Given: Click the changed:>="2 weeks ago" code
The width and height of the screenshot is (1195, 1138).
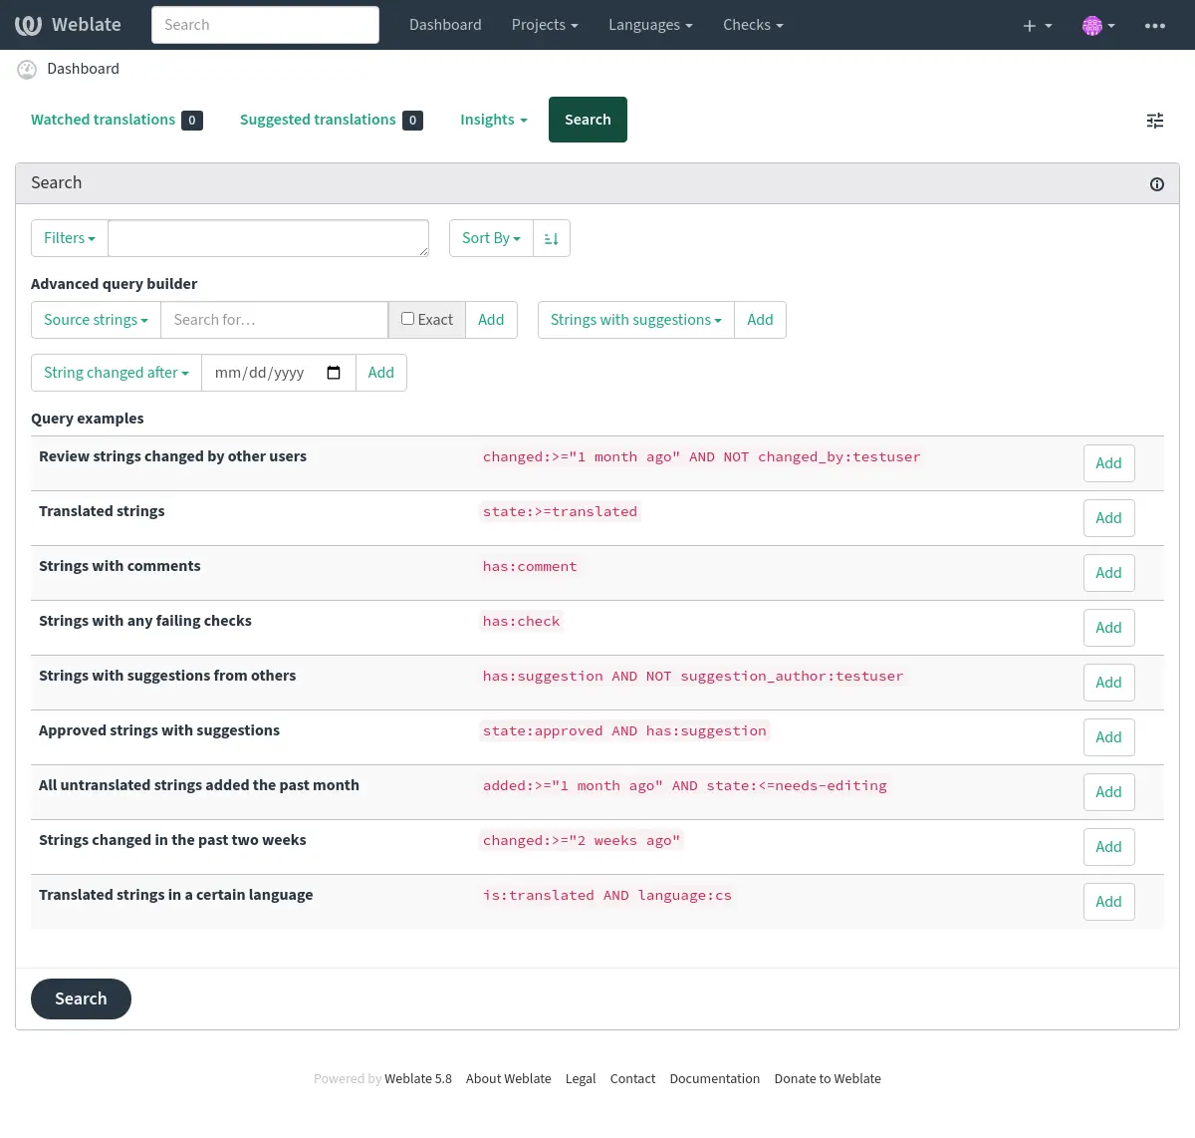Looking at the screenshot, I should pos(582,841).
